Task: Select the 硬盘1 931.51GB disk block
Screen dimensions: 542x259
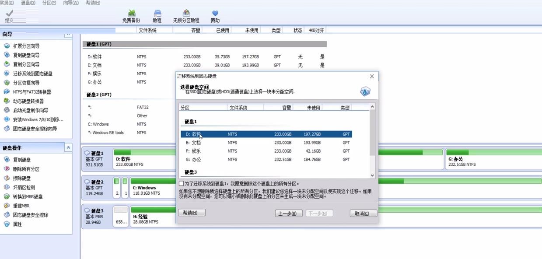Action: (96, 159)
